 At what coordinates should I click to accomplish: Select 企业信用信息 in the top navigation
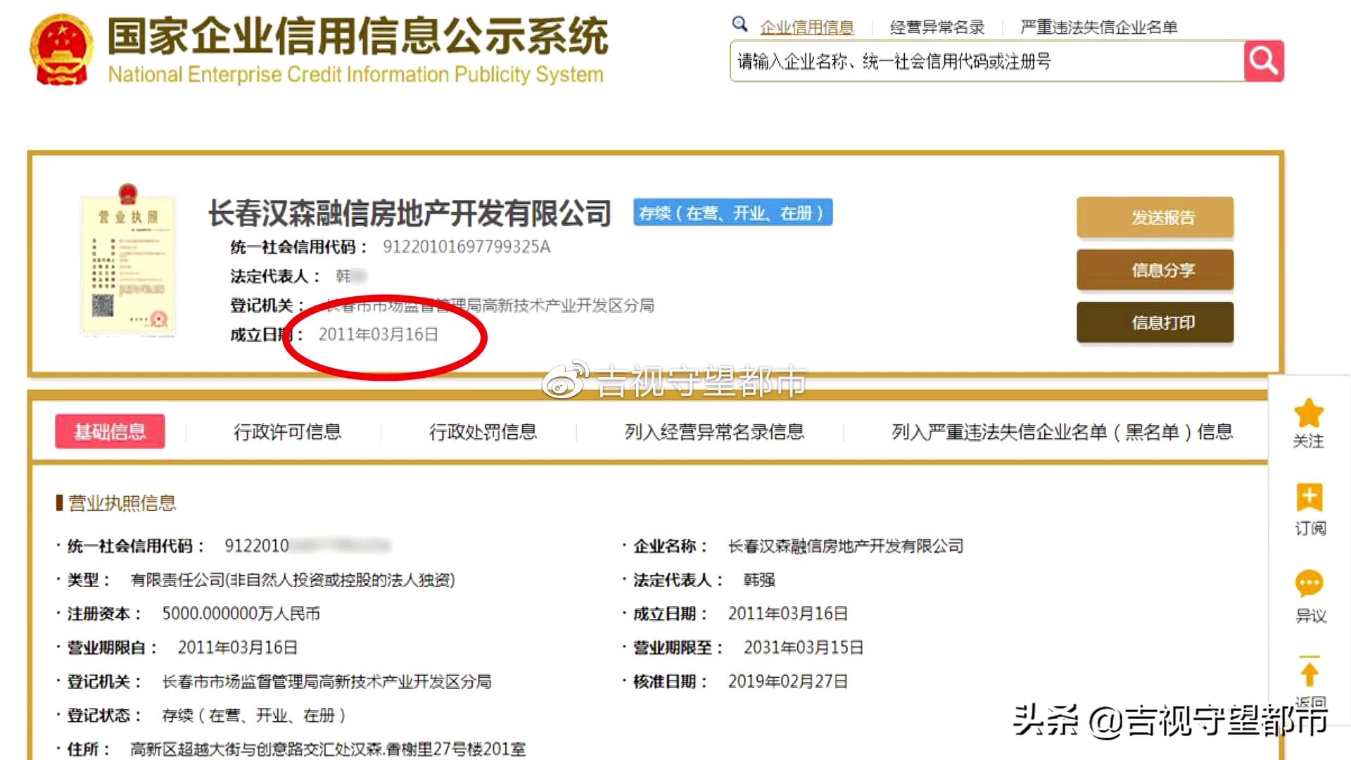click(806, 27)
